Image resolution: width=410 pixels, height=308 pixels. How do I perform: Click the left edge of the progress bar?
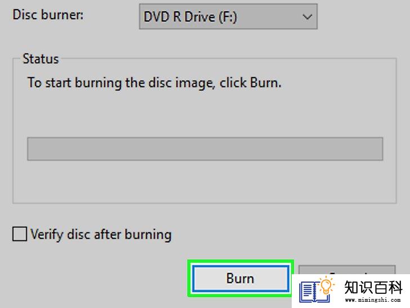[29, 149]
